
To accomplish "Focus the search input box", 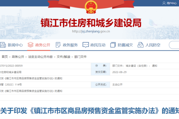I will pyautogui.click(x=174, y=45).
